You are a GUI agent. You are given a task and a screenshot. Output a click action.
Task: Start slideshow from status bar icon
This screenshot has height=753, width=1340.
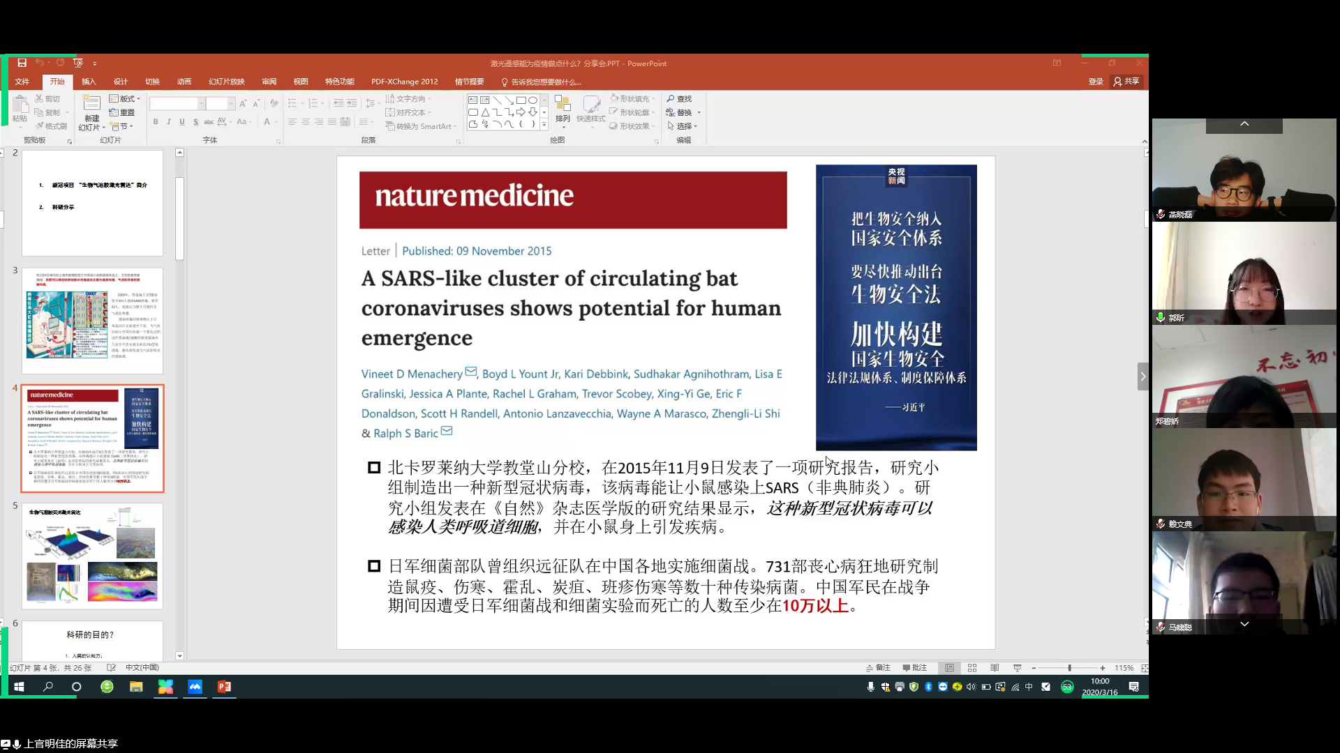point(1017,668)
